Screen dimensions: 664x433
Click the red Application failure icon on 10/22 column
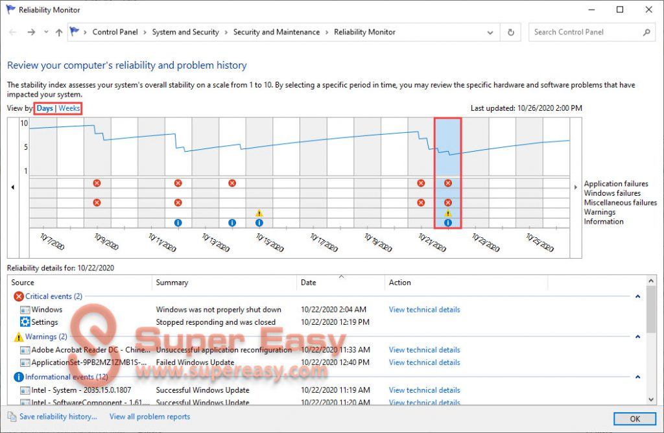tap(447, 183)
